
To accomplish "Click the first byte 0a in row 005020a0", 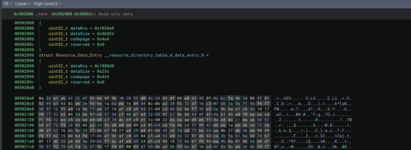I will coord(41,98).
